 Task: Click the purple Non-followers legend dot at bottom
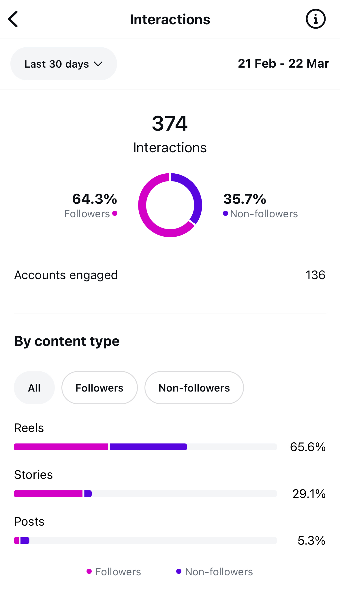point(179,571)
